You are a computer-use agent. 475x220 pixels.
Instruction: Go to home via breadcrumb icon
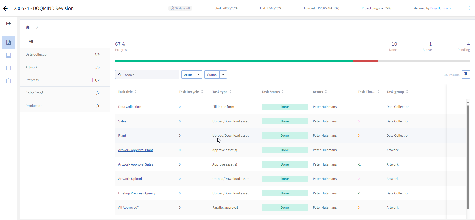tap(28, 27)
